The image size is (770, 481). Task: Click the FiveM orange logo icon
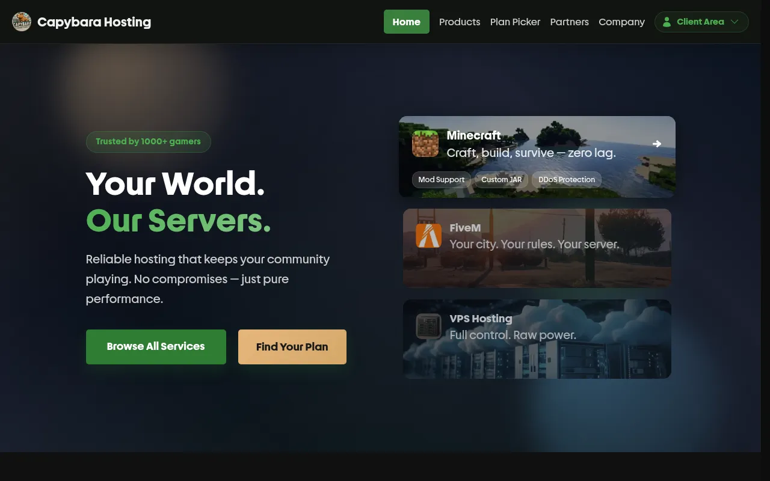point(429,236)
